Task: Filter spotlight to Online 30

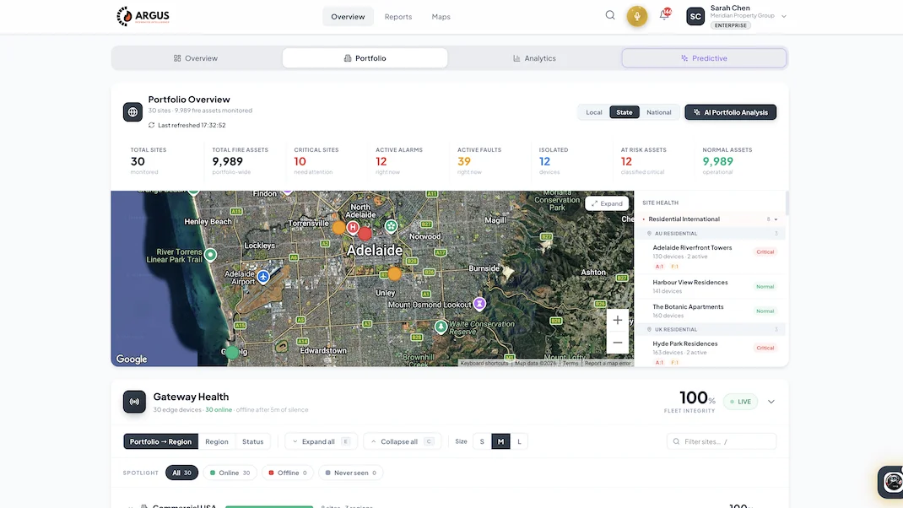Action: 230,473
